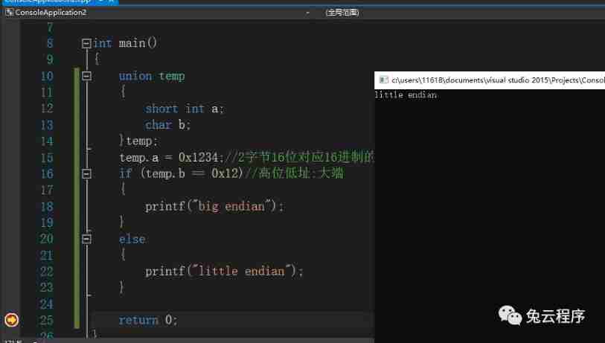The image size is (605, 343).
Task: Click the "little endian" console output
Action: coord(406,95)
